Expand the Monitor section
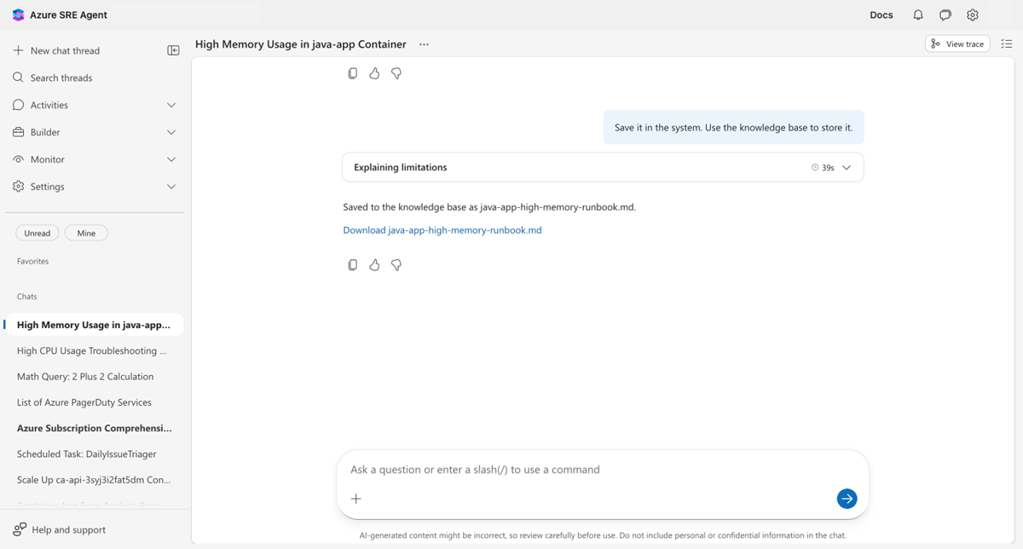 click(x=170, y=159)
